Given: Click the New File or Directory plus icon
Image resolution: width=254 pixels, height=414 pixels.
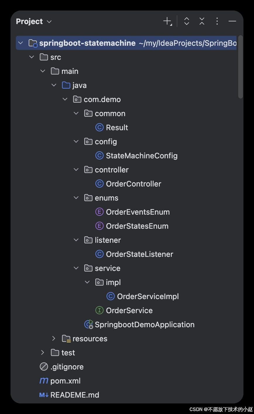Looking at the screenshot, I should click(167, 21).
